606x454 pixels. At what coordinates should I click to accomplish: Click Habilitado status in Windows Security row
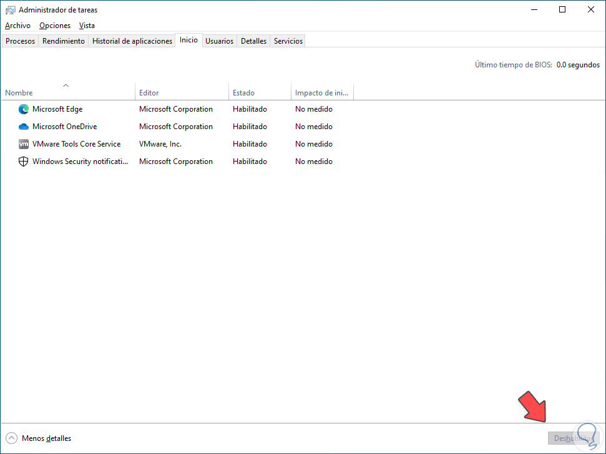click(x=250, y=162)
